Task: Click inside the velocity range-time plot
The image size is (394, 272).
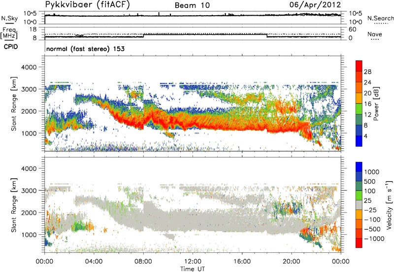Action: tap(193, 205)
